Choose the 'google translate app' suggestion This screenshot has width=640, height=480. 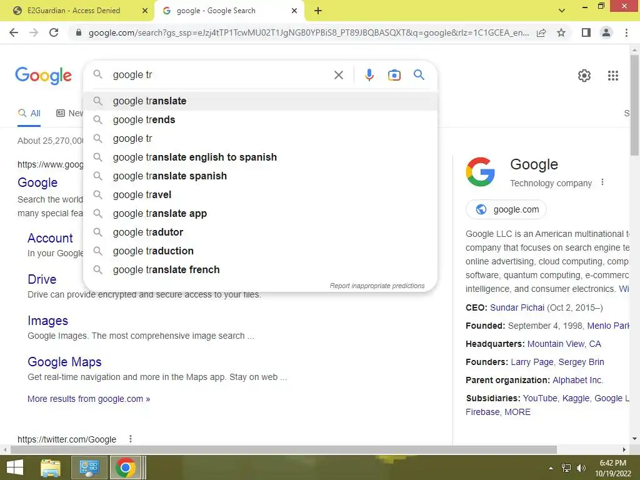(x=260, y=214)
